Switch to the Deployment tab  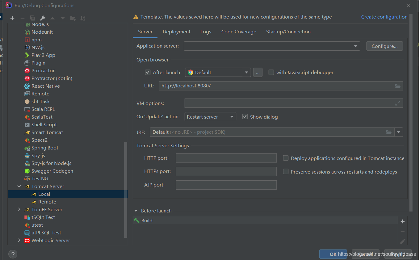click(177, 31)
